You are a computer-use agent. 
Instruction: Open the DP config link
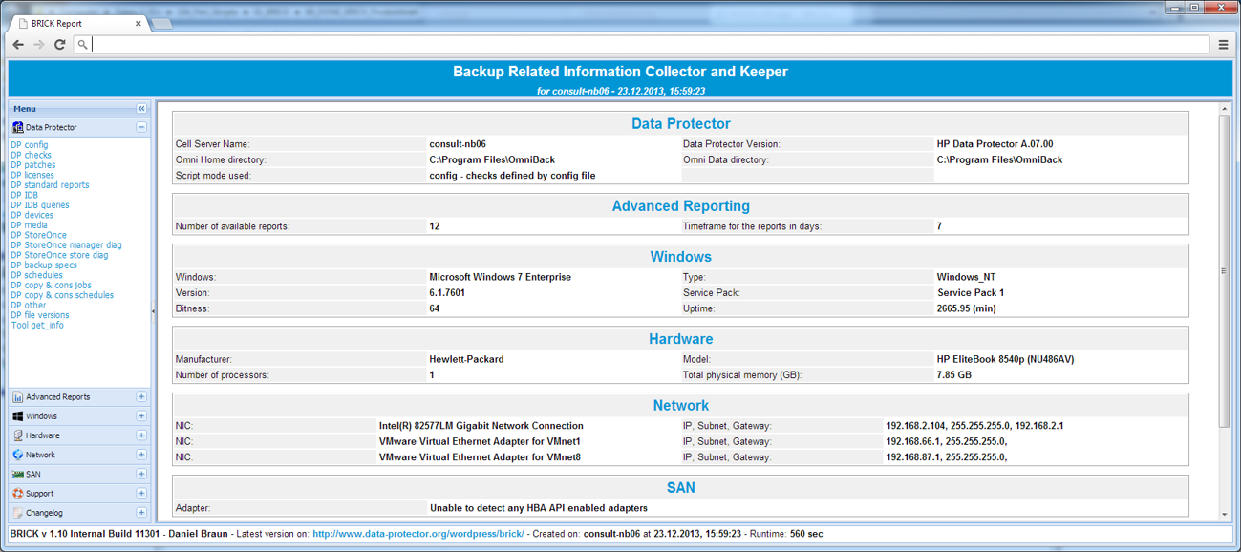[30, 145]
